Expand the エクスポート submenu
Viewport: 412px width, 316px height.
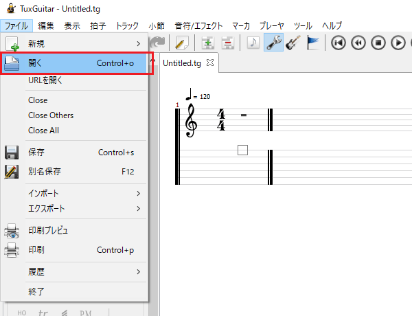pos(74,209)
